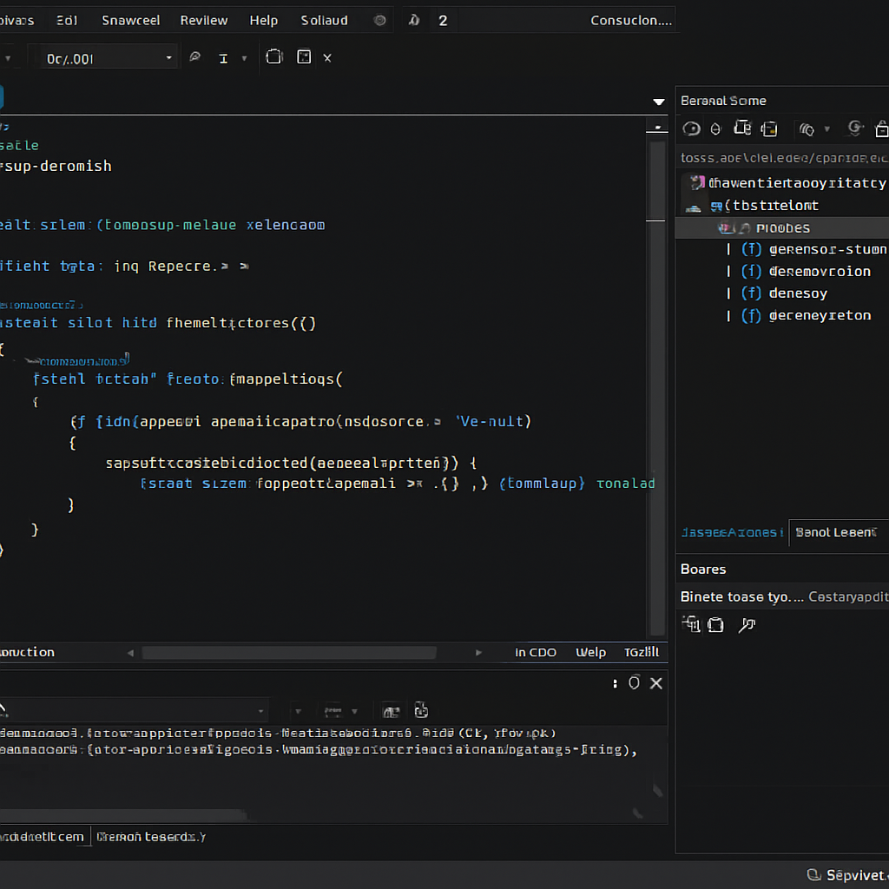Click the open padlock icon in Beranol Some
Screen dimensions: 889x889
pos(882,129)
